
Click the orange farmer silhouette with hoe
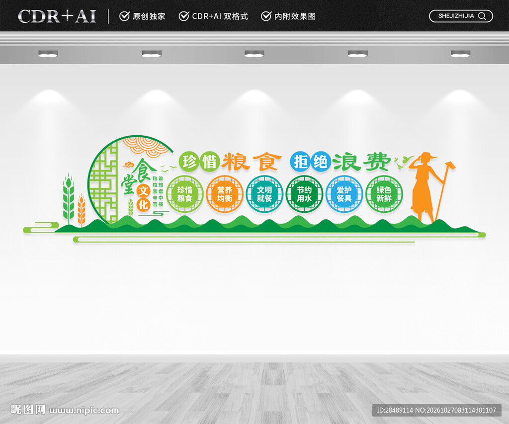[428, 187]
